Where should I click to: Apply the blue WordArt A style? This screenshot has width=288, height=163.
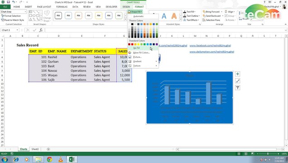tap(164, 16)
